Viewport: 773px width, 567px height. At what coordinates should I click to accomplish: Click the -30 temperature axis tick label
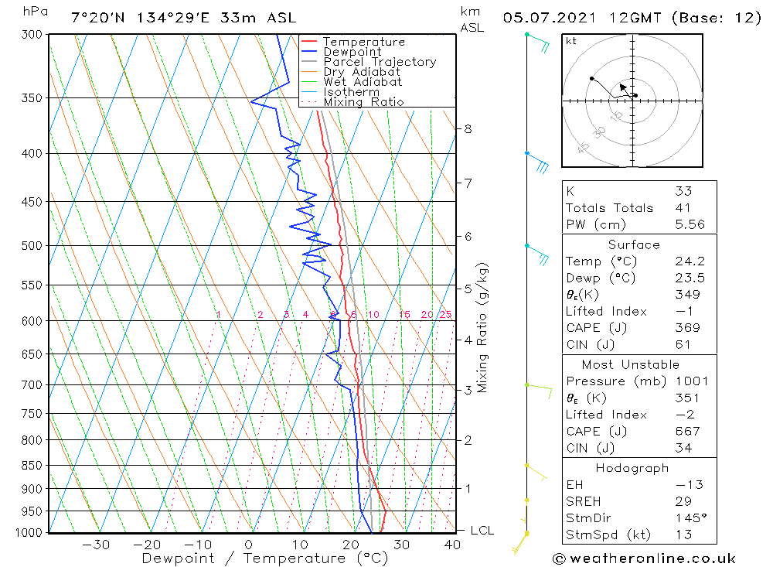coord(96,545)
